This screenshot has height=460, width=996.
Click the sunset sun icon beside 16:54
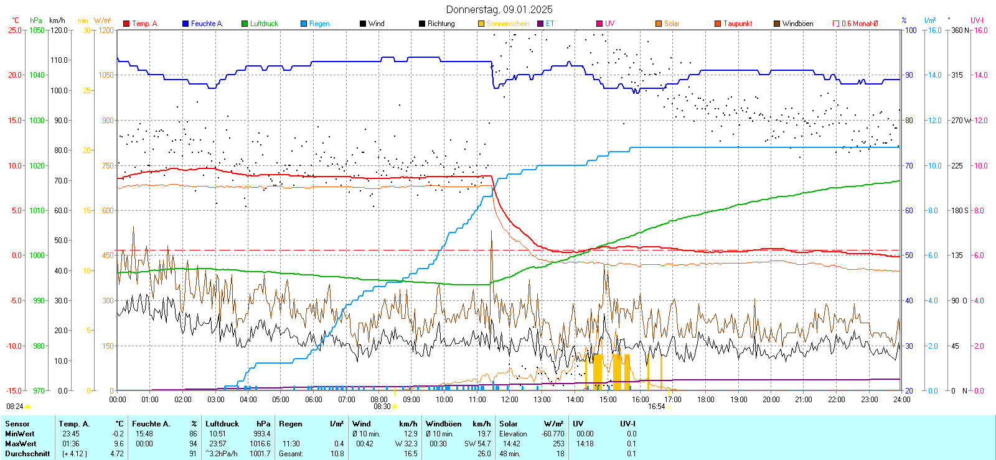pos(669,407)
